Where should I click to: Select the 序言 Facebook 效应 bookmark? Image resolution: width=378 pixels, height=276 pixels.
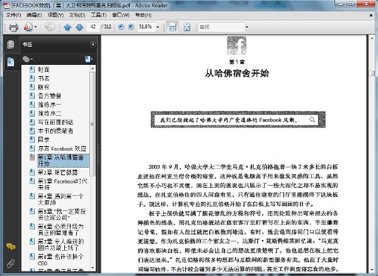(62, 149)
